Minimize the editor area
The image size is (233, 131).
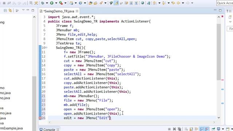click(x=215, y=10)
